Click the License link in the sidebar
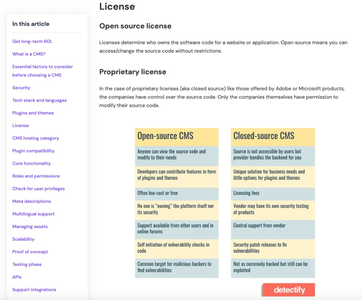 pyautogui.click(x=21, y=126)
